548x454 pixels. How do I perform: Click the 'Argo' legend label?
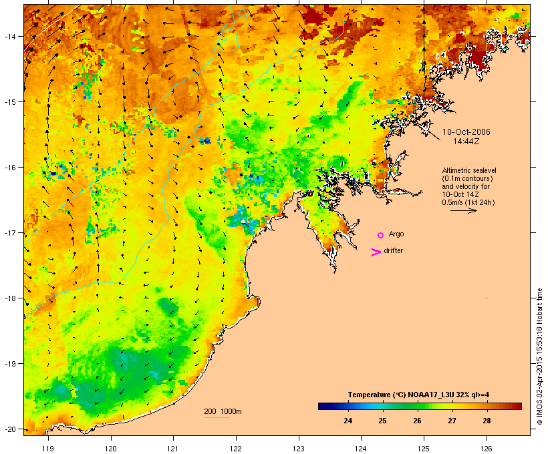click(x=396, y=234)
